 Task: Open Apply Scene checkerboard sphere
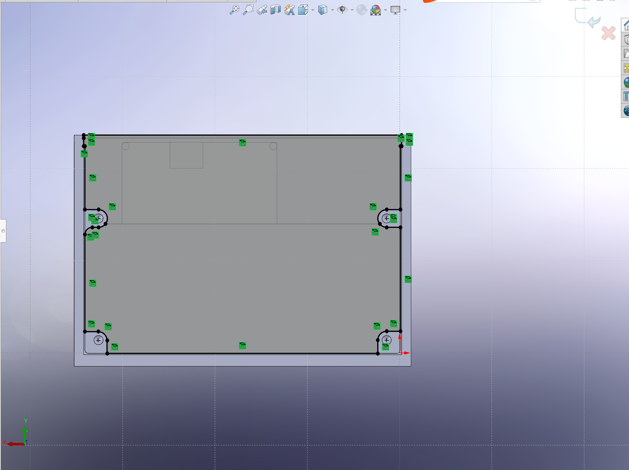tap(376, 10)
